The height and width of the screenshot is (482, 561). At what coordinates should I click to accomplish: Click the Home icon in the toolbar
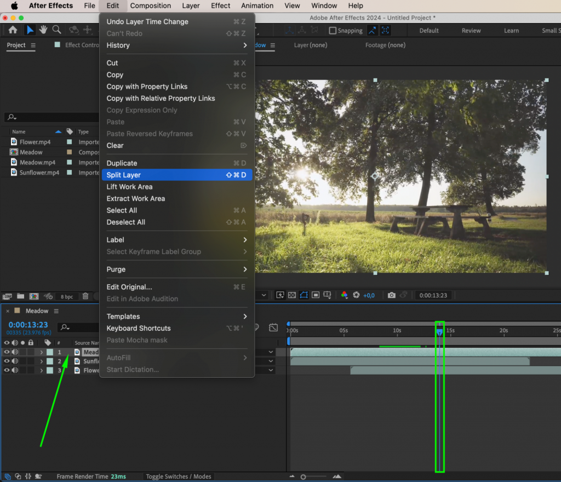[13, 30]
